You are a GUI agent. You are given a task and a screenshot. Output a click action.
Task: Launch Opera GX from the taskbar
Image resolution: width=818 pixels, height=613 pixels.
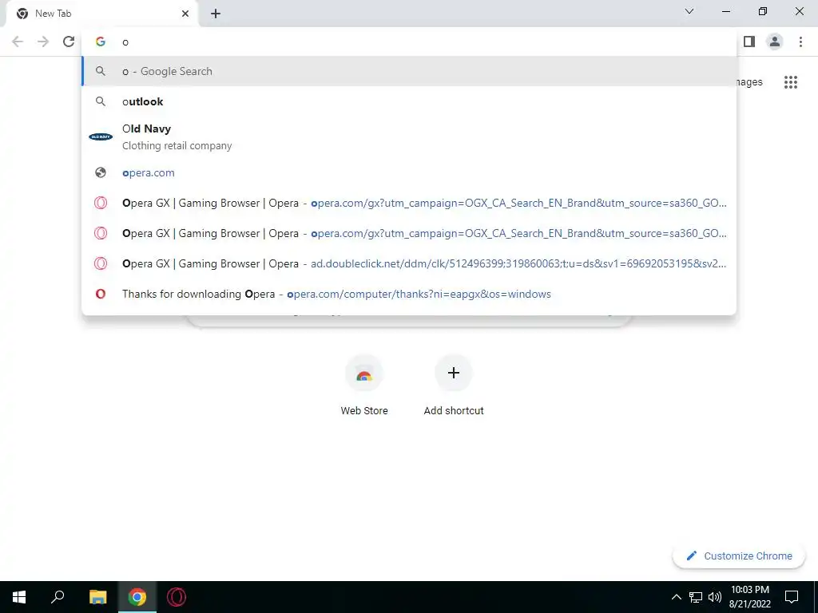177,597
